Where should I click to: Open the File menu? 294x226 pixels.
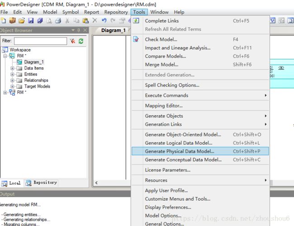click(x=4, y=12)
